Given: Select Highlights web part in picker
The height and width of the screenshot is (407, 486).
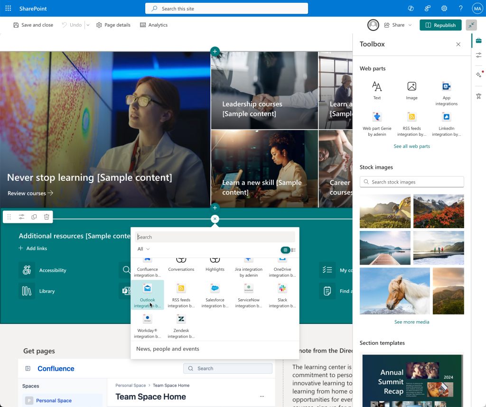Looking at the screenshot, I should [215, 266].
